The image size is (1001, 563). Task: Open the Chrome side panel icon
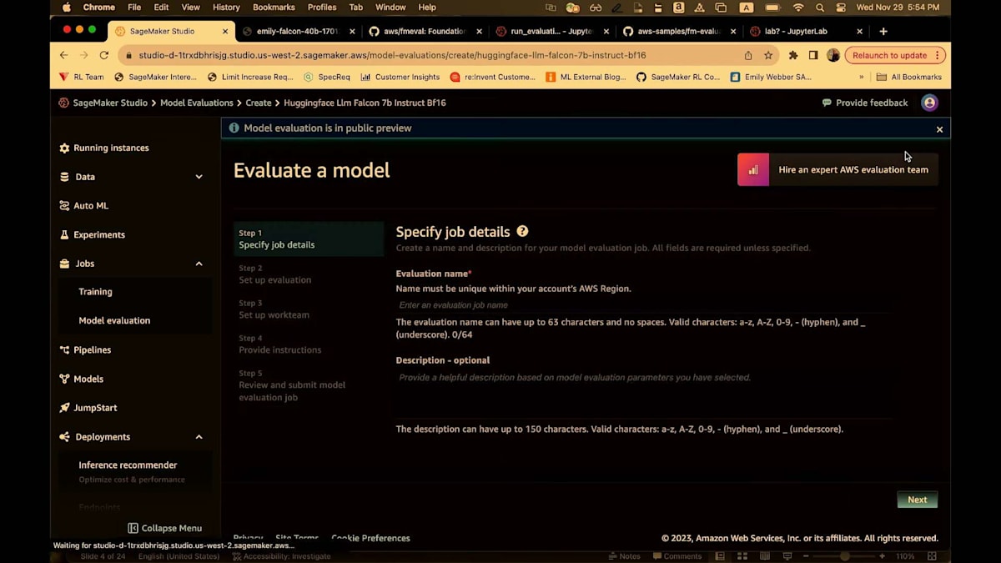tap(813, 55)
